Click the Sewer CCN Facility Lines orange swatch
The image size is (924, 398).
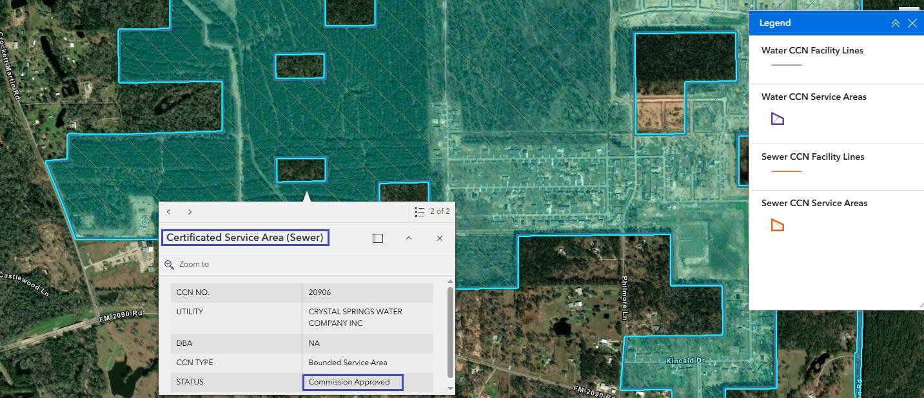point(786,171)
